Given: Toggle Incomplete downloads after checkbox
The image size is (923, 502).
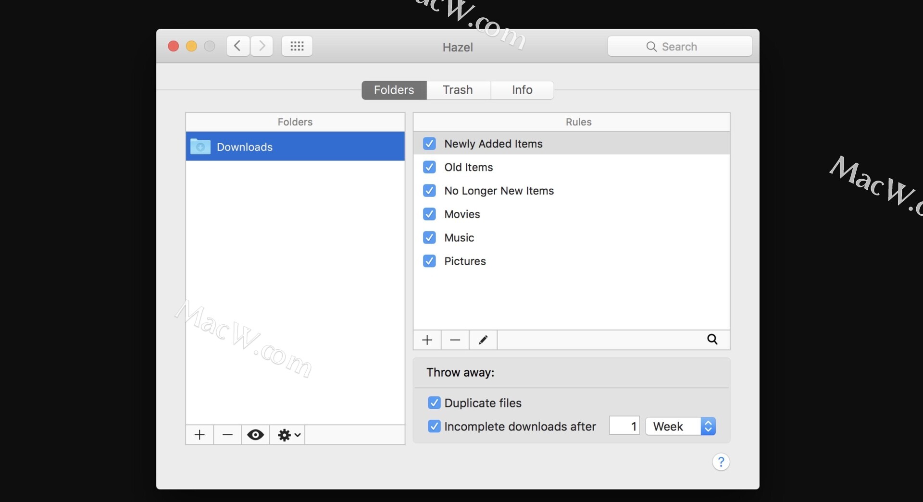Looking at the screenshot, I should click(x=434, y=427).
